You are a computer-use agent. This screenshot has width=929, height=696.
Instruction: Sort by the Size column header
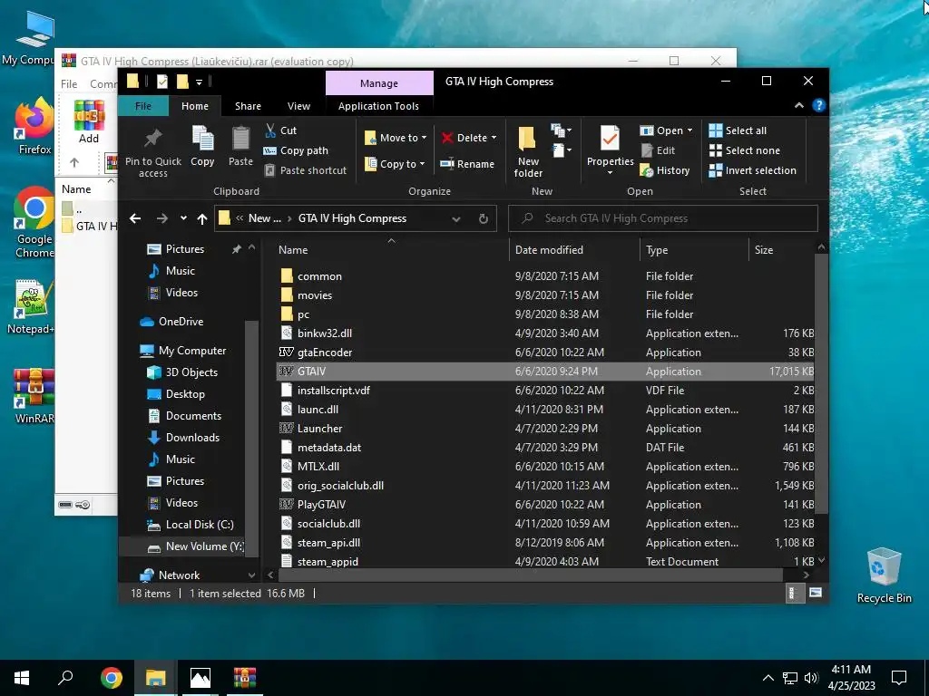point(781,250)
